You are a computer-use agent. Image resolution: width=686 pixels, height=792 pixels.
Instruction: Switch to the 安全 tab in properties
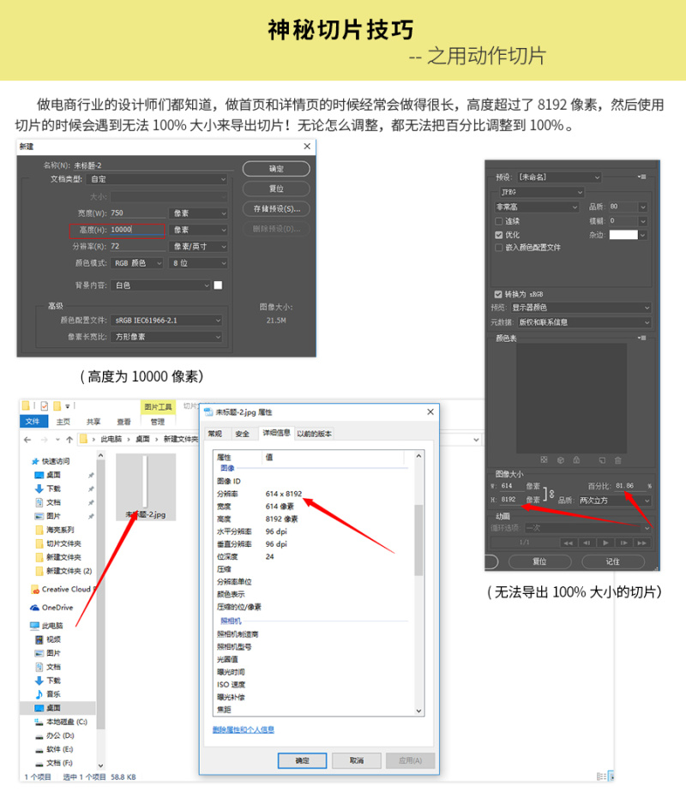coord(242,434)
